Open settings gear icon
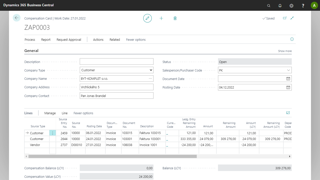This screenshot has height=180, width=320. click(x=291, y=5)
